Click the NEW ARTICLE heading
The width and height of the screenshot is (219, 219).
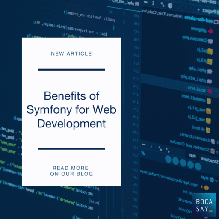[71, 54]
